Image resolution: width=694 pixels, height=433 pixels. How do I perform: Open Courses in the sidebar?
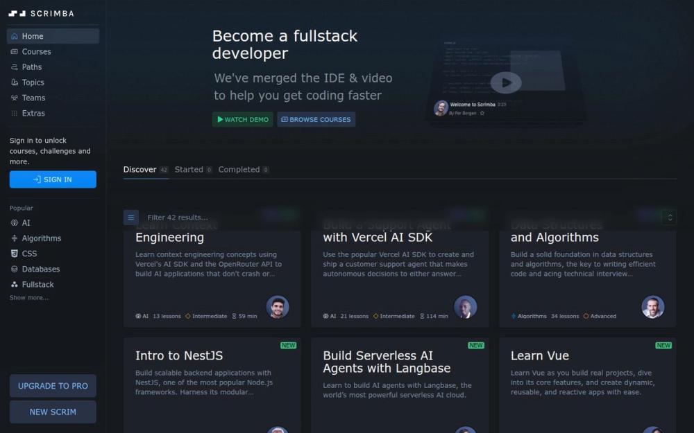point(53,52)
